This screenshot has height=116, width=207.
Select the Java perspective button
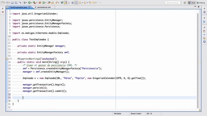pos(192,3)
